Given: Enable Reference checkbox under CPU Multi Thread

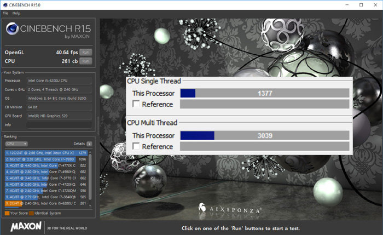Looking at the screenshot, I should pos(136,146).
